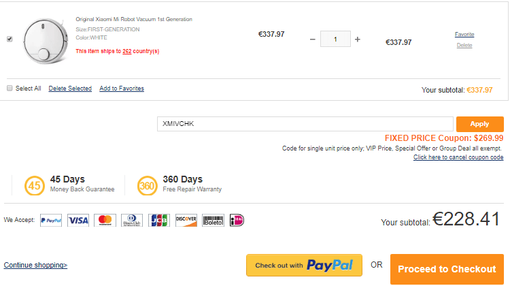Viewport: 510px width, 286px height.
Task: Check out with PayPal button
Action: [304, 266]
